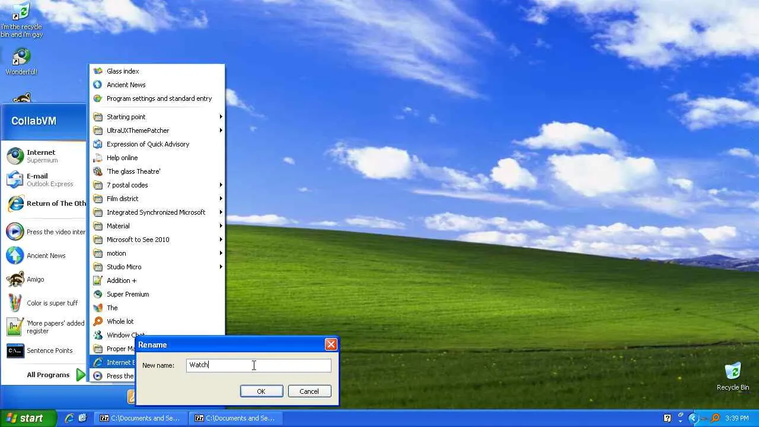Screen dimensions: 759x427
Task: Expand the UltraUXThemePatcher submenu arrow
Action: (221, 130)
